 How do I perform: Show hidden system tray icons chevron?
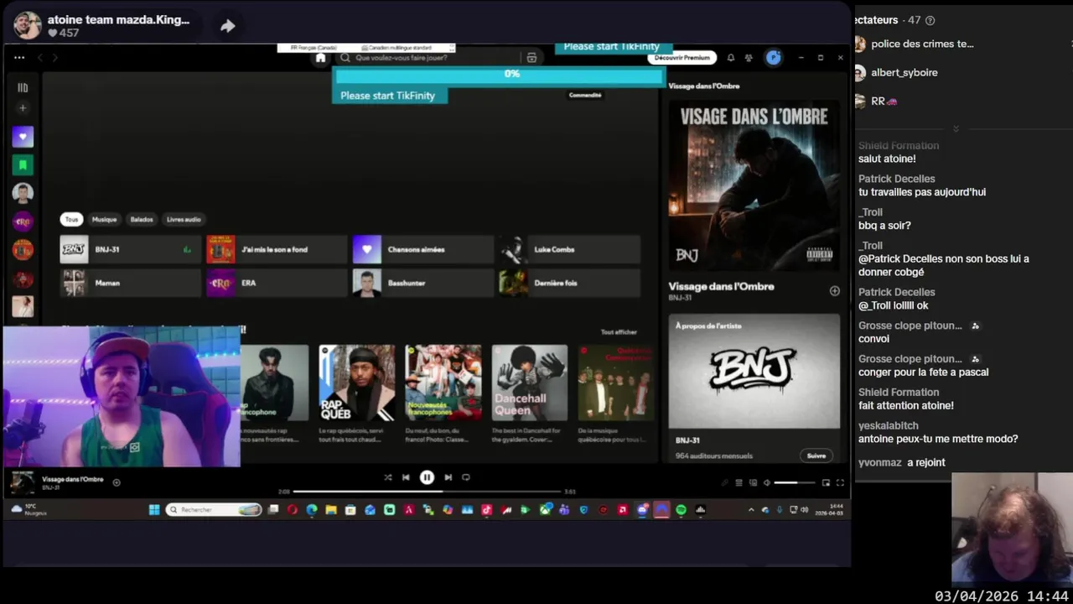pos(751,509)
